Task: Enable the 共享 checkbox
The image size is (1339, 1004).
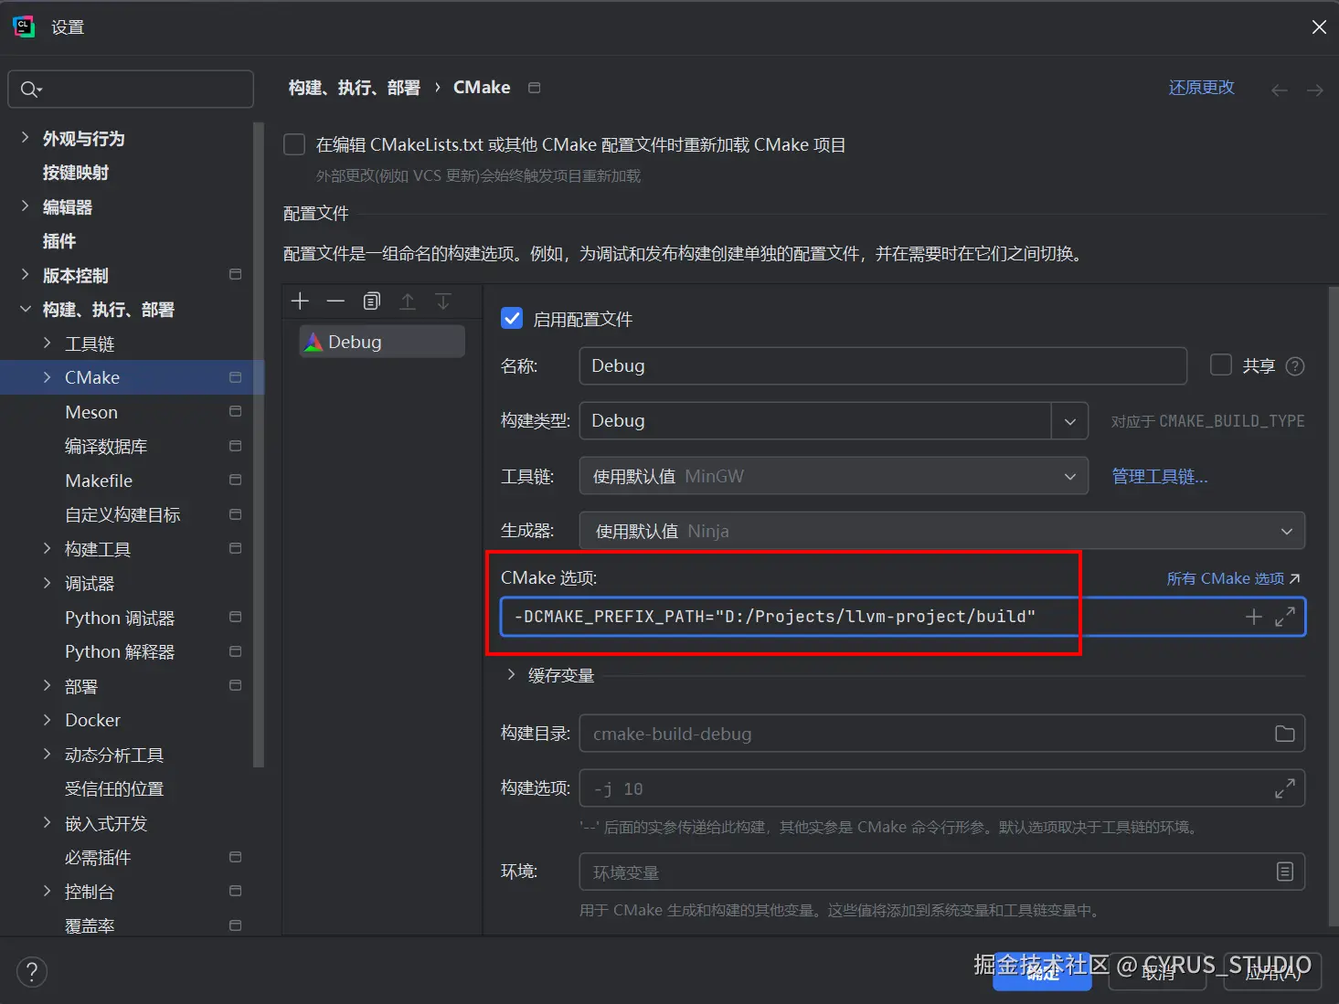Action: coord(1220,365)
